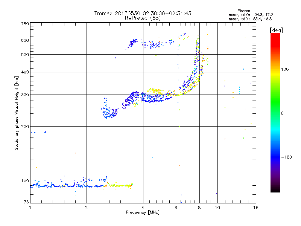Click the y-axis tick label '750'
Screen dimensions: 301x226
point(25,24)
